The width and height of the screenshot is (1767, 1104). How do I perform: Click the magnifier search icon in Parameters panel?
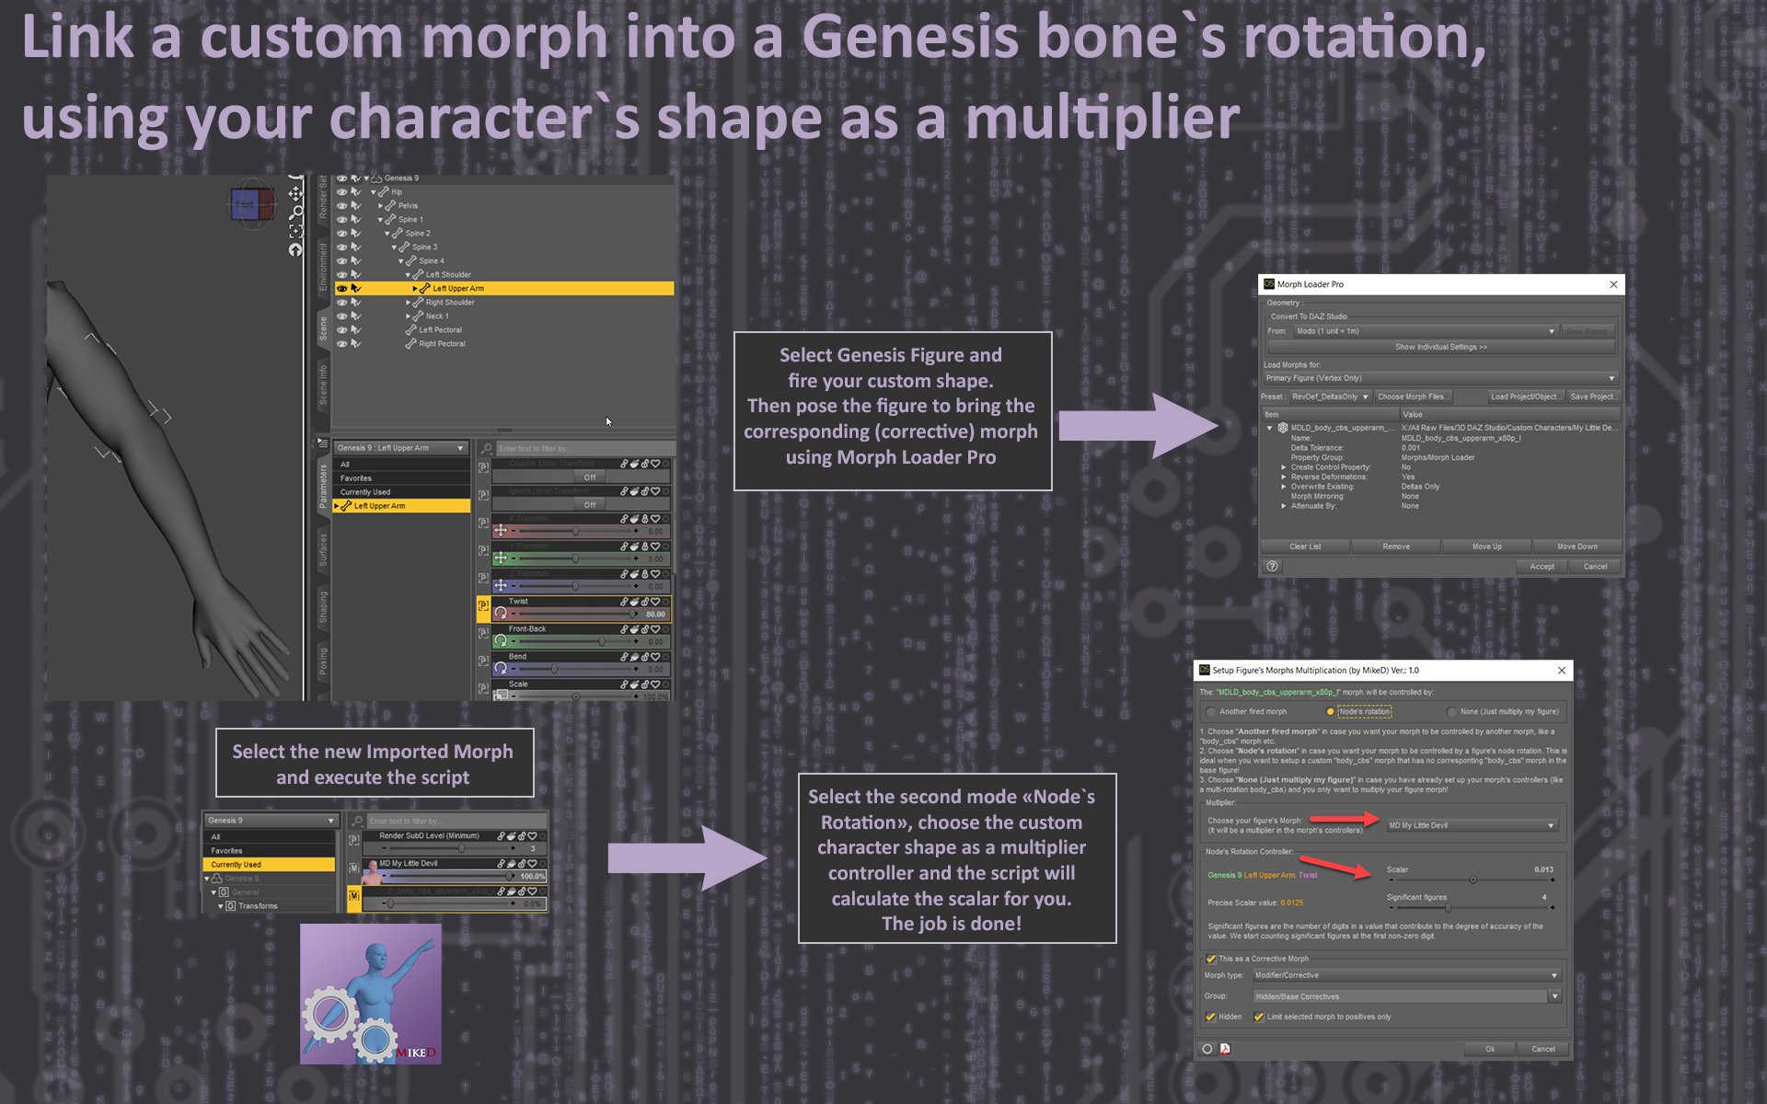(x=486, y=449)
